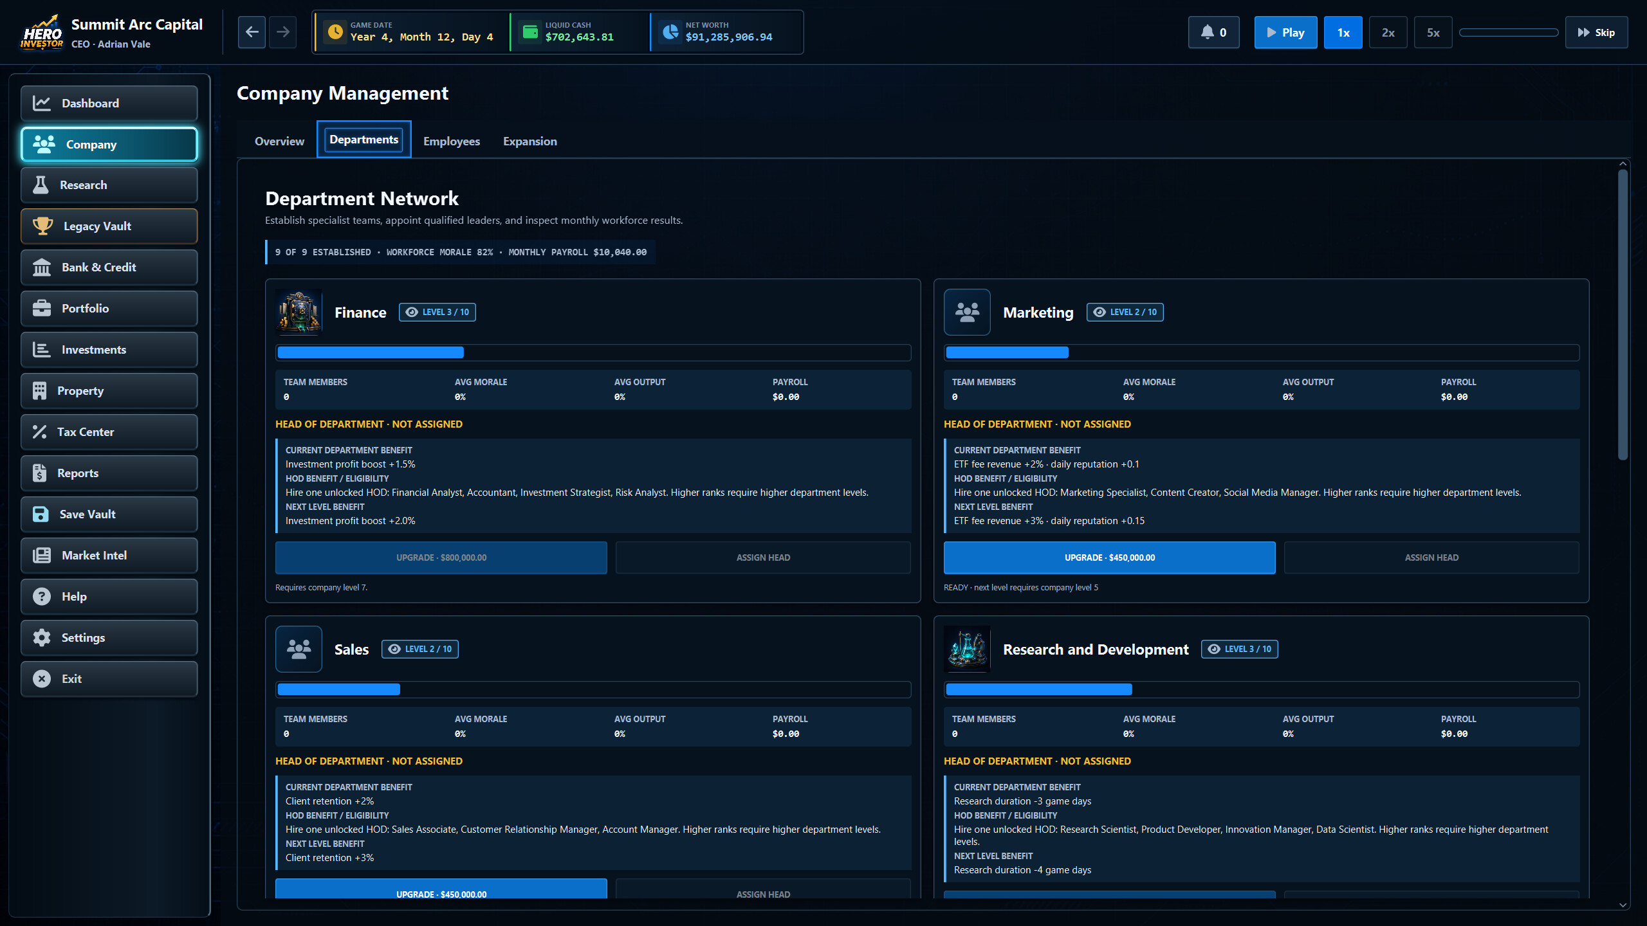Image resolution: width=1647 pixels, height=926 pixels.
Task: Set game speed to 1x
Action: (1343, 32)
